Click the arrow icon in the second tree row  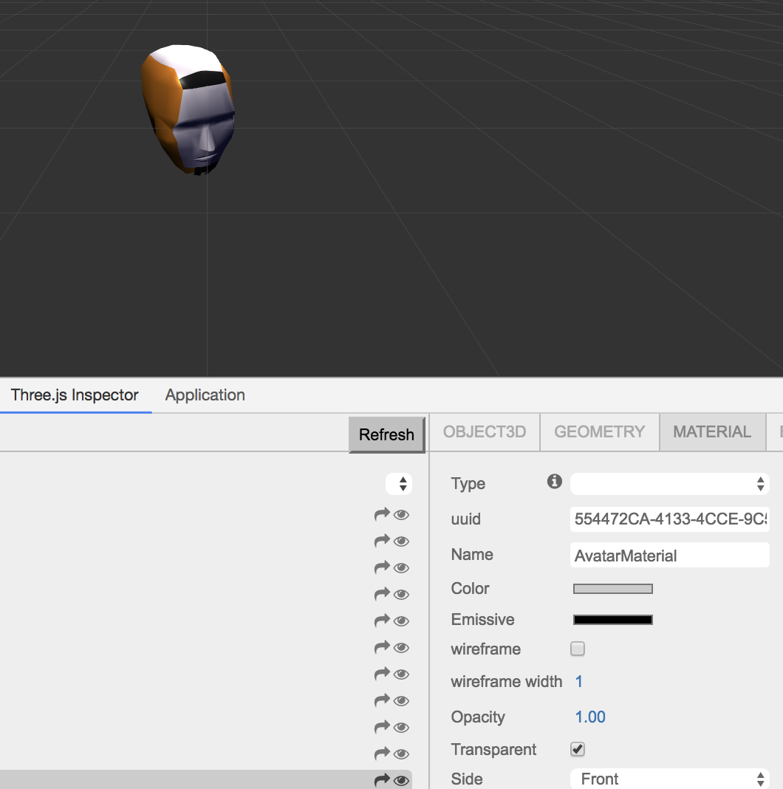click(382, 541)
